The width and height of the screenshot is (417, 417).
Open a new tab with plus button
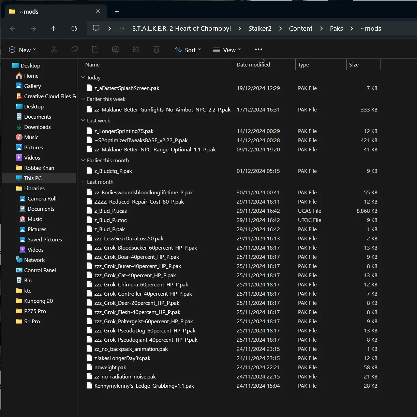click(117, 12)
